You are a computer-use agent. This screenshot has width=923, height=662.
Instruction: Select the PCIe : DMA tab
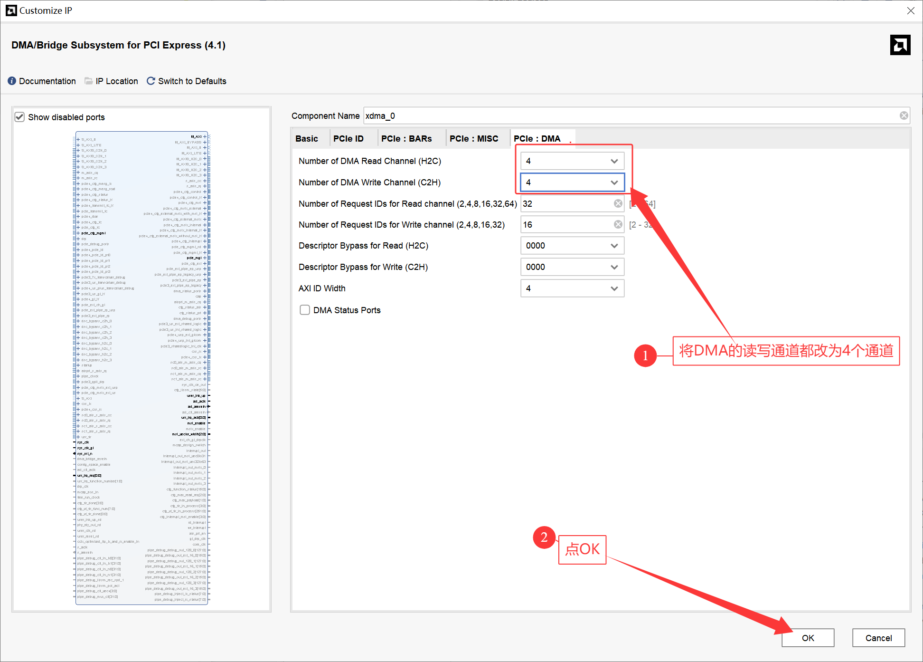coord(537,139)
